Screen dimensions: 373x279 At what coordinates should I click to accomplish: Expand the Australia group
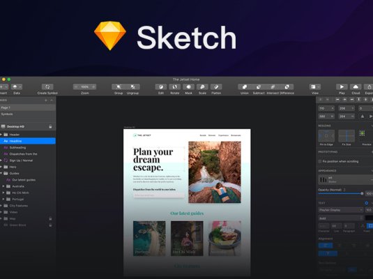3,186
